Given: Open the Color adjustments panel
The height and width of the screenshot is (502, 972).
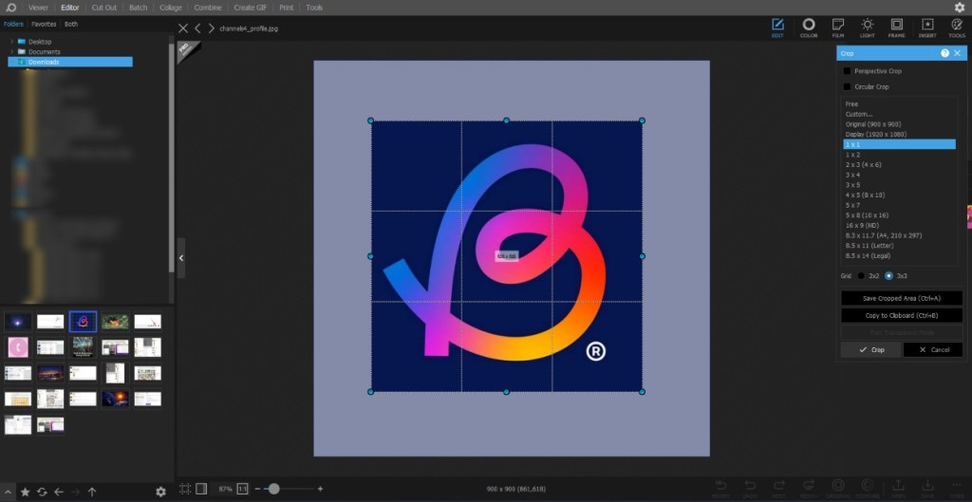Looking at the screenshot, I should tap(809, 28).
